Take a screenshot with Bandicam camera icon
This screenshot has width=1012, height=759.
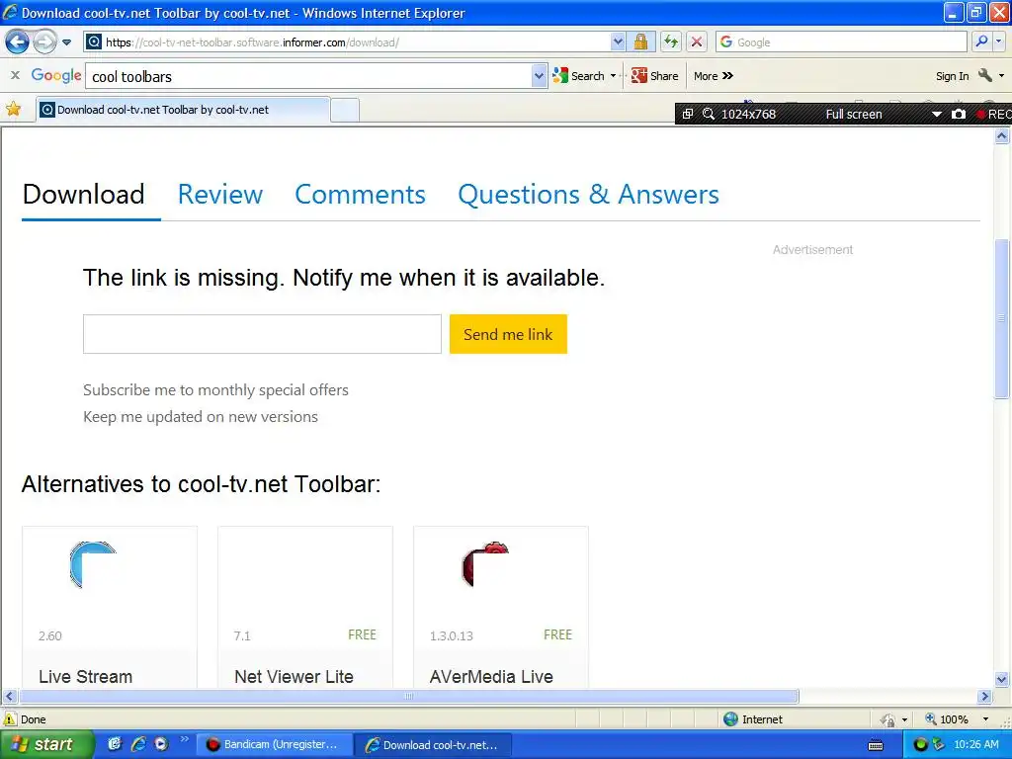(x=959, y=115)
